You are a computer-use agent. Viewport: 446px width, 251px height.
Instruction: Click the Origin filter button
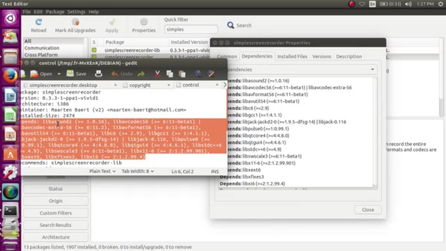pyautogui.click(x=55, y=201)
